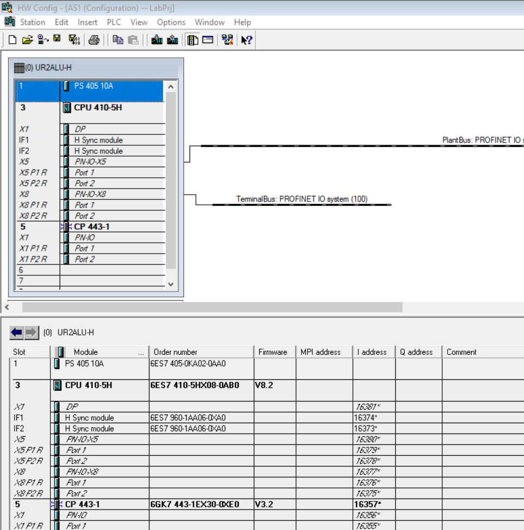Click the TerminalBus PROFINET IO system (100) label
Screen dimensions: 524x530
click(302, 199)
